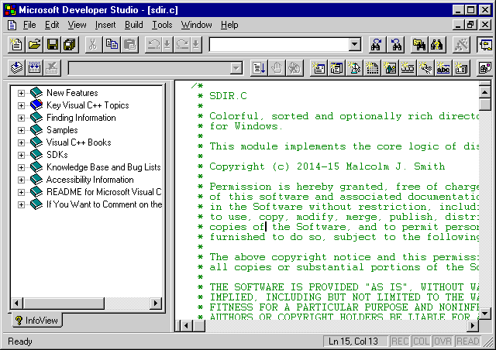Click the New Text File toolbar icon
Viewport: 496px width, 350px height.
16,45
